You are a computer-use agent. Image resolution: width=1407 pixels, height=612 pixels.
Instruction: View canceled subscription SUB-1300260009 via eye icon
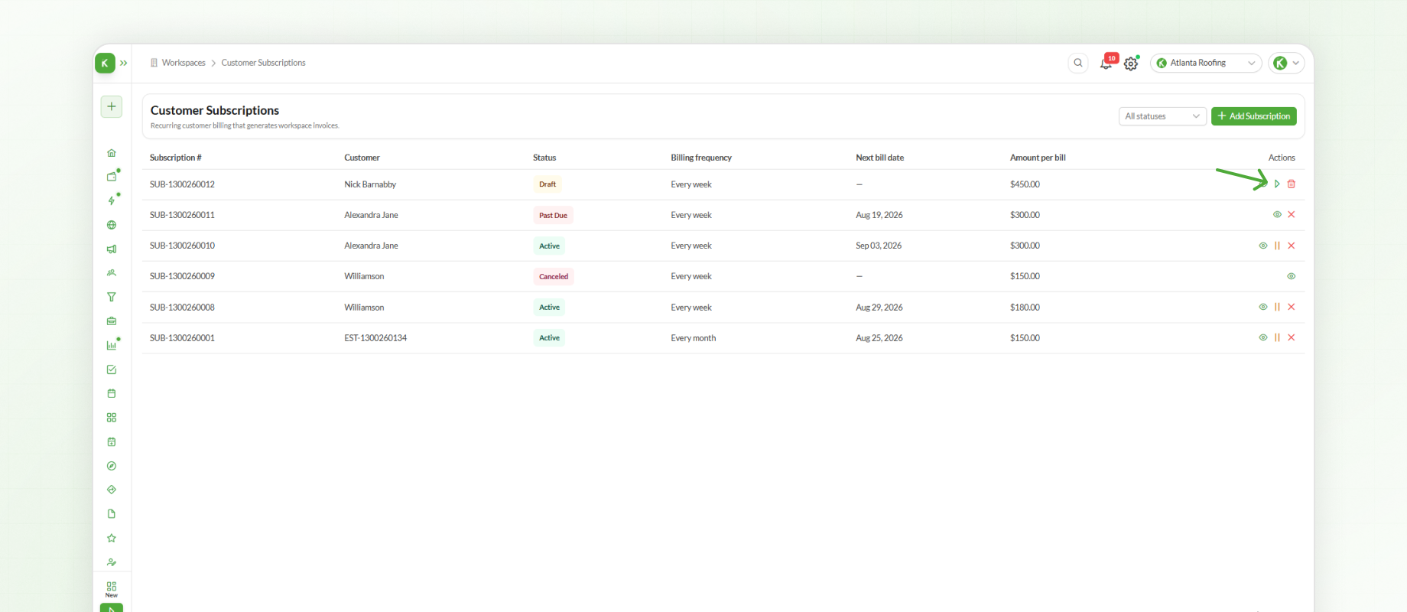(x=1292, y=276)
